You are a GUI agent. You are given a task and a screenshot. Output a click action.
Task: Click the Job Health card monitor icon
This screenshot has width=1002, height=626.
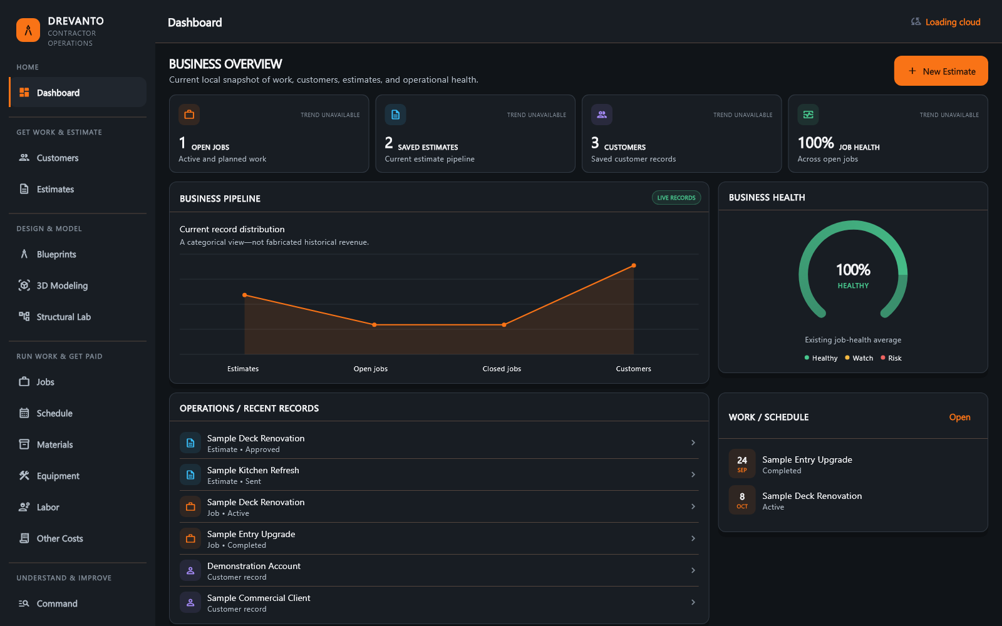coord(808,115)
